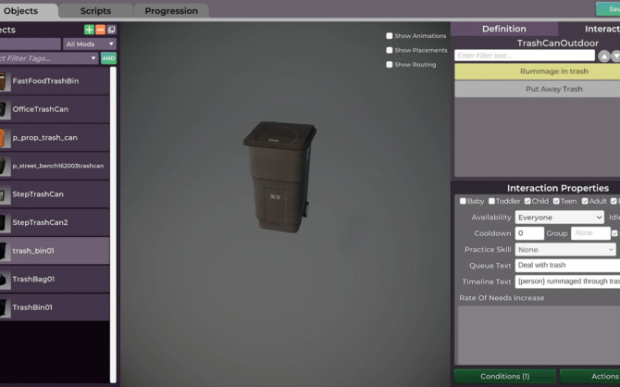Enable Show Routing checkbox
This screenshot has height=387, width=620.
tap(389, 65)
